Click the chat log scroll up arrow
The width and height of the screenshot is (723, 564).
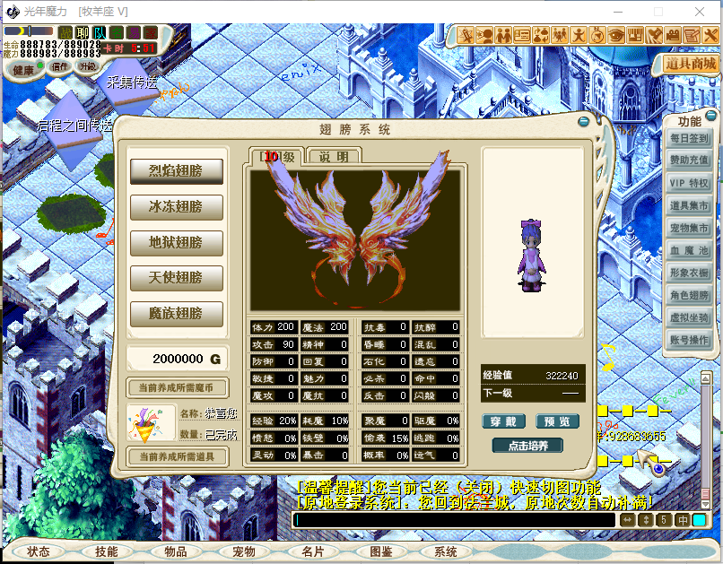coord(705,378)
